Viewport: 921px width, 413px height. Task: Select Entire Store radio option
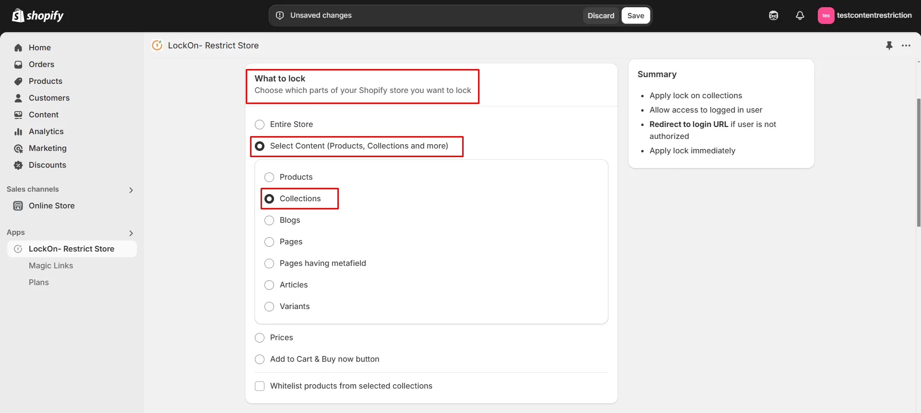260,125
